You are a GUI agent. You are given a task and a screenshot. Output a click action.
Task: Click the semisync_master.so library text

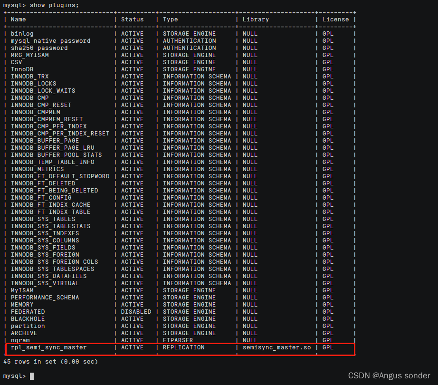[x=276, y=347]
